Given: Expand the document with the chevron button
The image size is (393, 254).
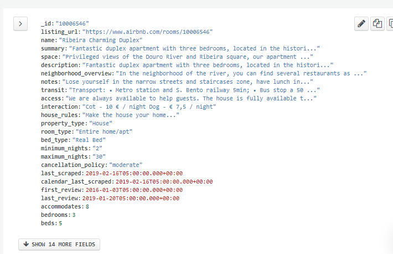Looking at the screenshot, I should [x=20, y=24].
